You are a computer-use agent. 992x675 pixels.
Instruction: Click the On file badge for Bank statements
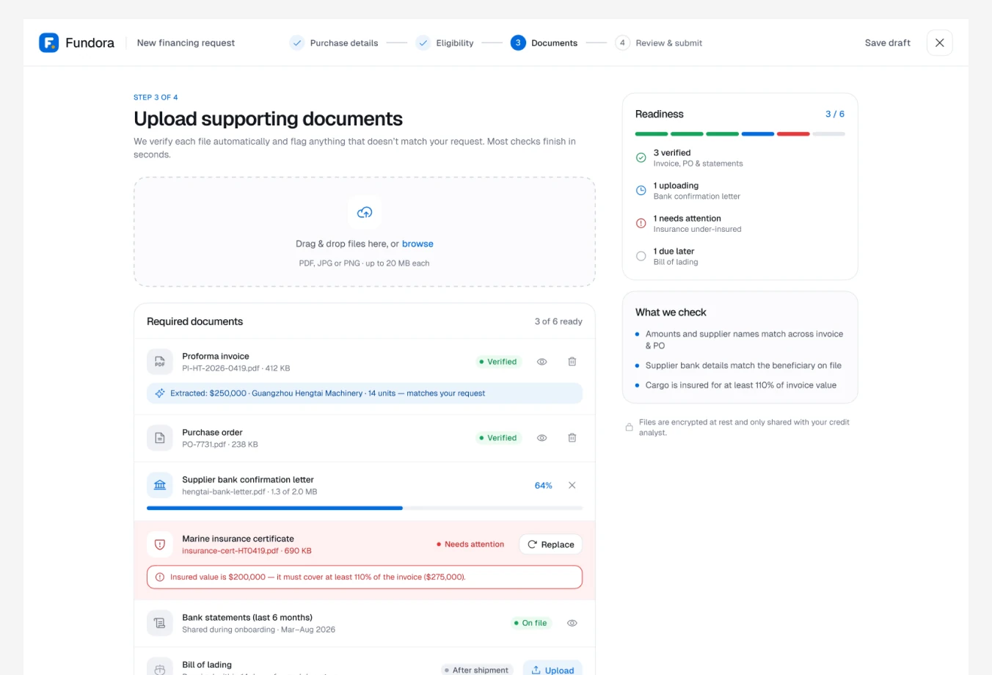[530, 623]
